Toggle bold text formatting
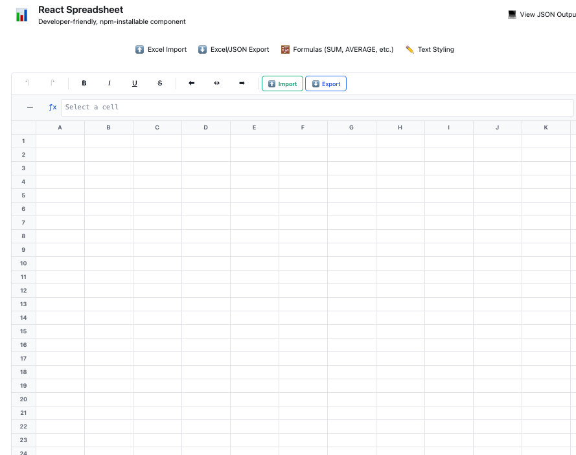 (x=84, y=83)
